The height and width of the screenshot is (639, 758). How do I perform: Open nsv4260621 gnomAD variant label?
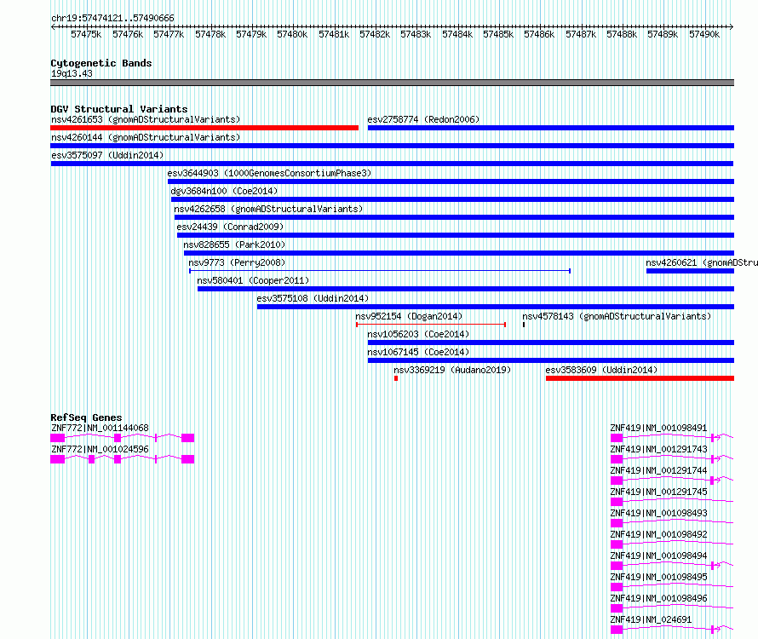click(x=702, y=262)
